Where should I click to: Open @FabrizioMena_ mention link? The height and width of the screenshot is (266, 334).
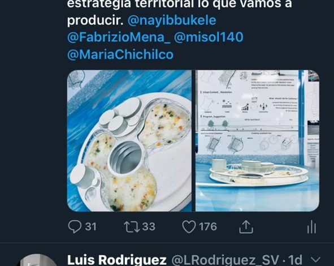tap(119, 37)
